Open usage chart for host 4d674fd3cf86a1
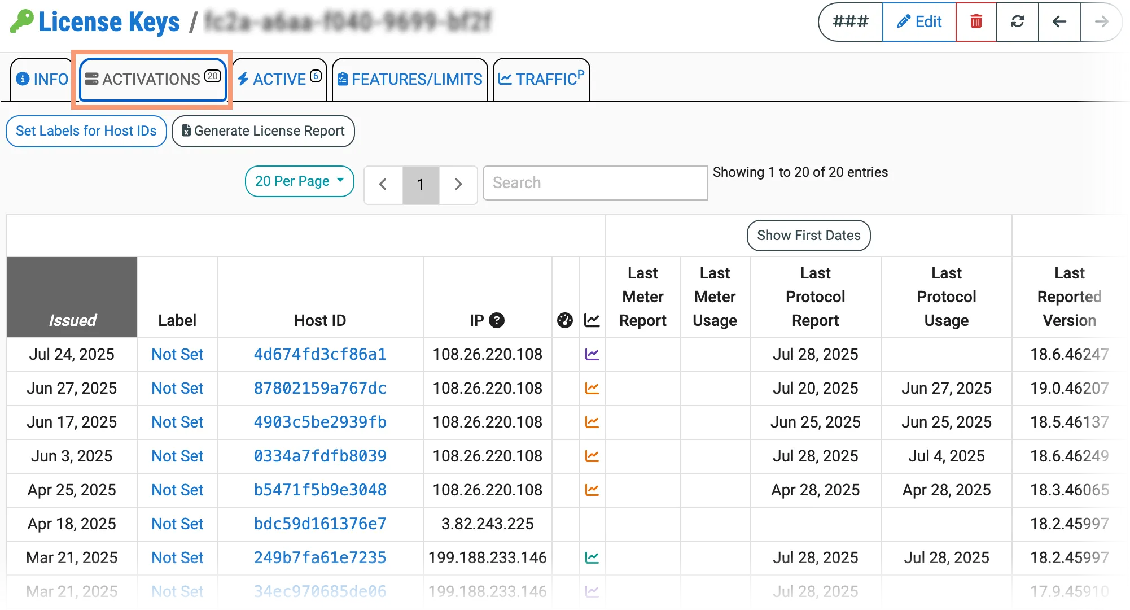The width and height of the screenshot is (1130, 610). tap(592, 355)
